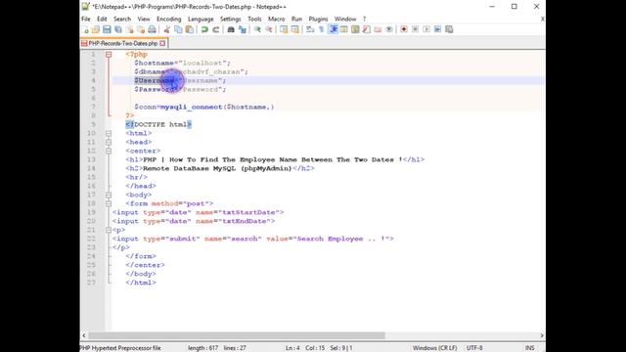Viewport: 626px width, 352px height.
Task: Toggle INS insert mode in status bar
Action: pos(530,348)
